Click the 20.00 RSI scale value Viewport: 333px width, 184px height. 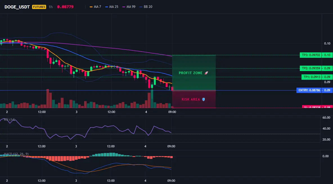tap(326, 139)
